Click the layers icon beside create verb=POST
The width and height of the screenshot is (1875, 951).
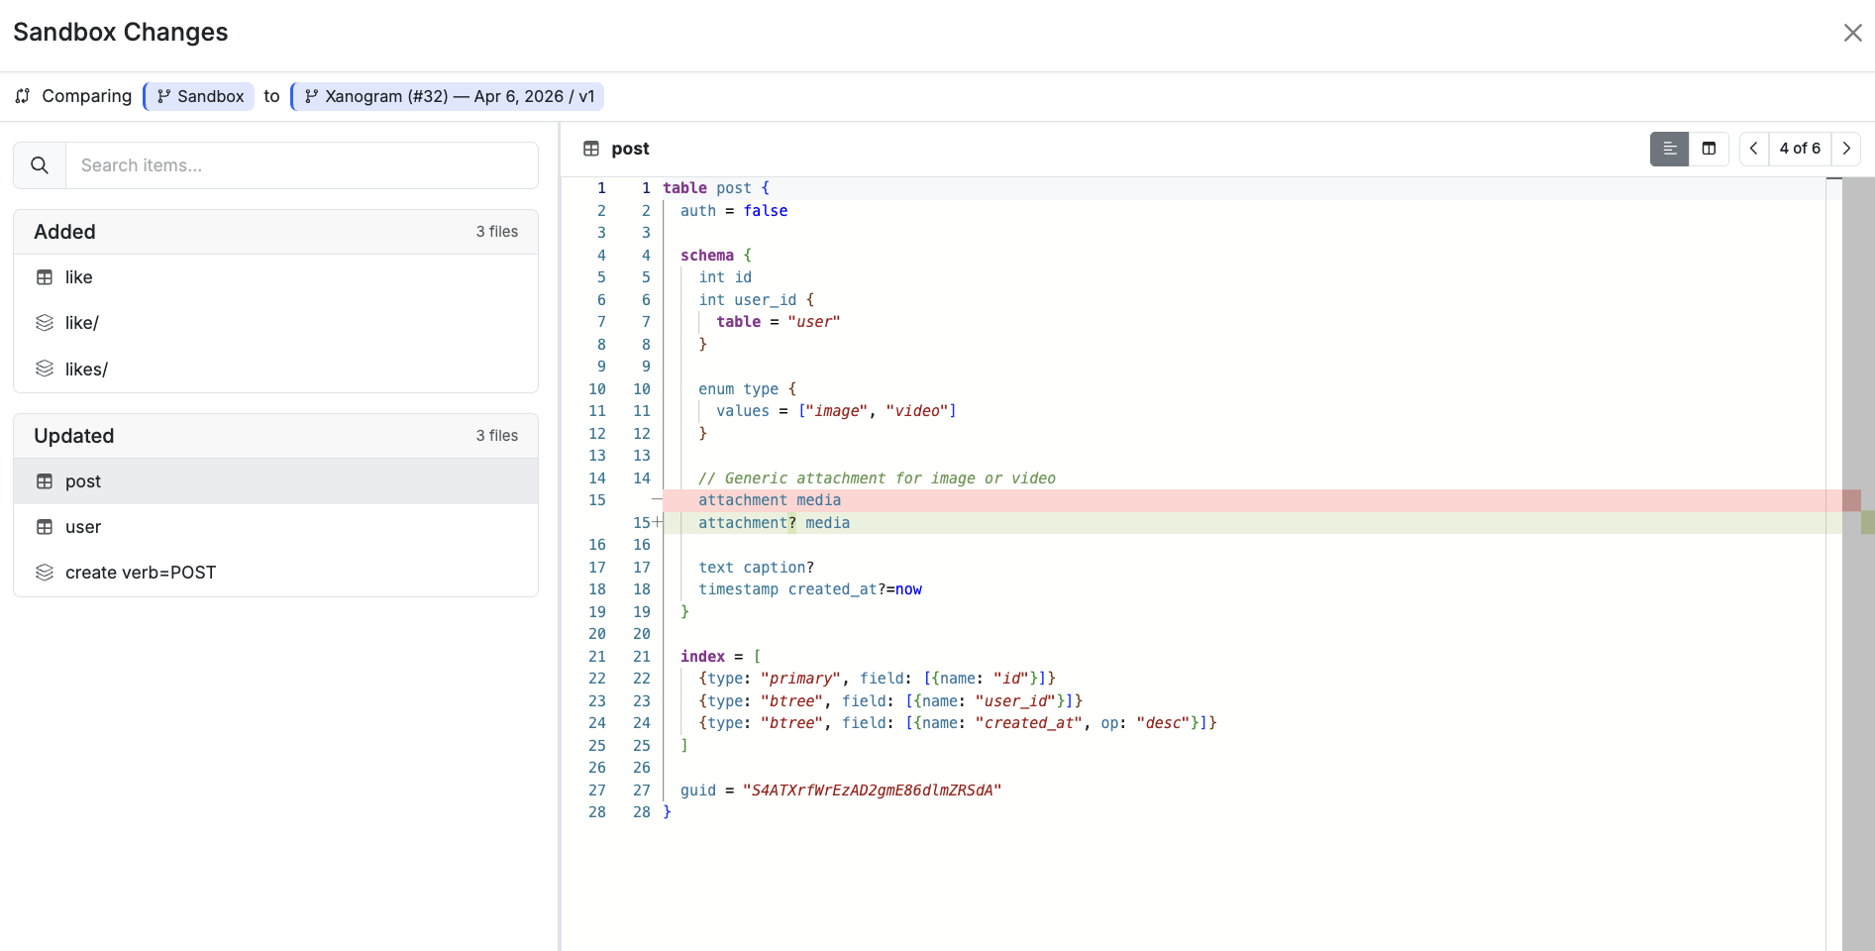pyautogui.click(x=45, y=573)
